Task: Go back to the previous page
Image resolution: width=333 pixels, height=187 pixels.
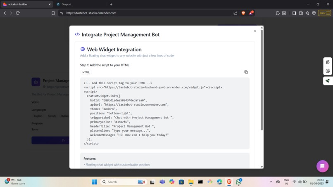Action: pos(5,13)
